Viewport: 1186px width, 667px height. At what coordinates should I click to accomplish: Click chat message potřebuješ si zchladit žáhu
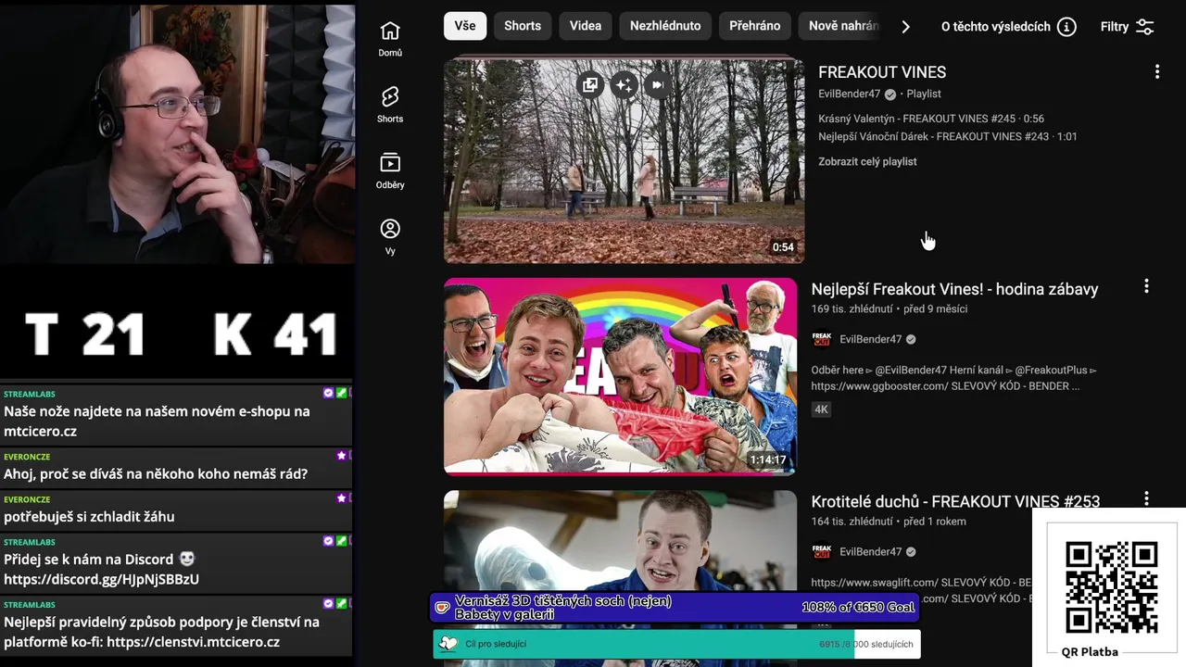(x=176, y=510)
